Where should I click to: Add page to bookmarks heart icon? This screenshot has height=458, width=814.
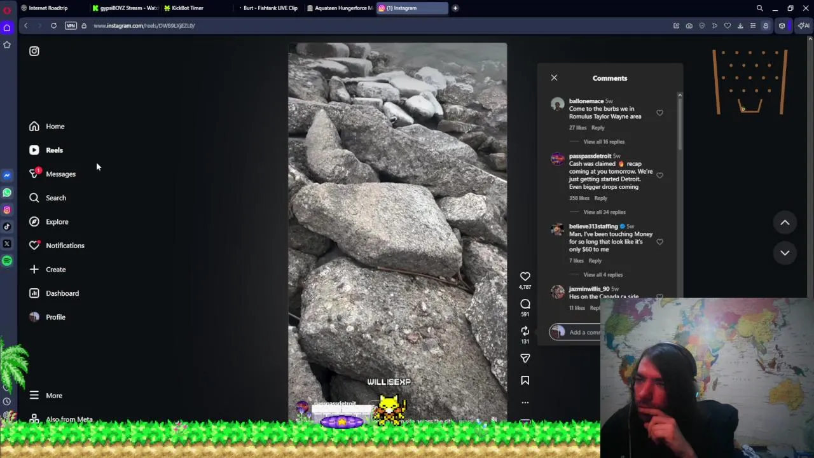pos(728,25)
